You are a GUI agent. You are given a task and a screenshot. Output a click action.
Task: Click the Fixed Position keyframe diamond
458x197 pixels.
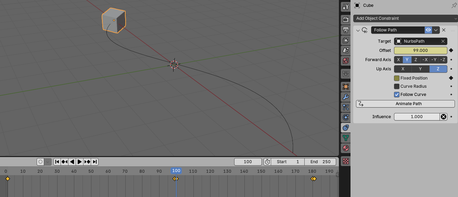pyautogui.click(x=451, y=78)
